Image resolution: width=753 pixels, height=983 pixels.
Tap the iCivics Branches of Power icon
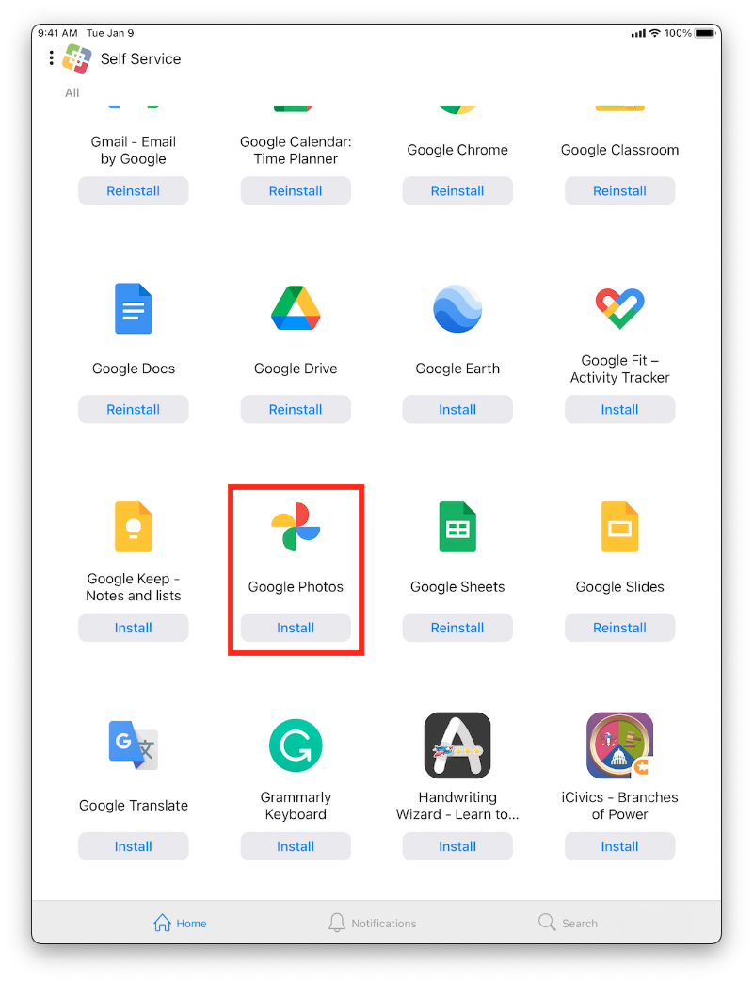click(x=619, y=745)
